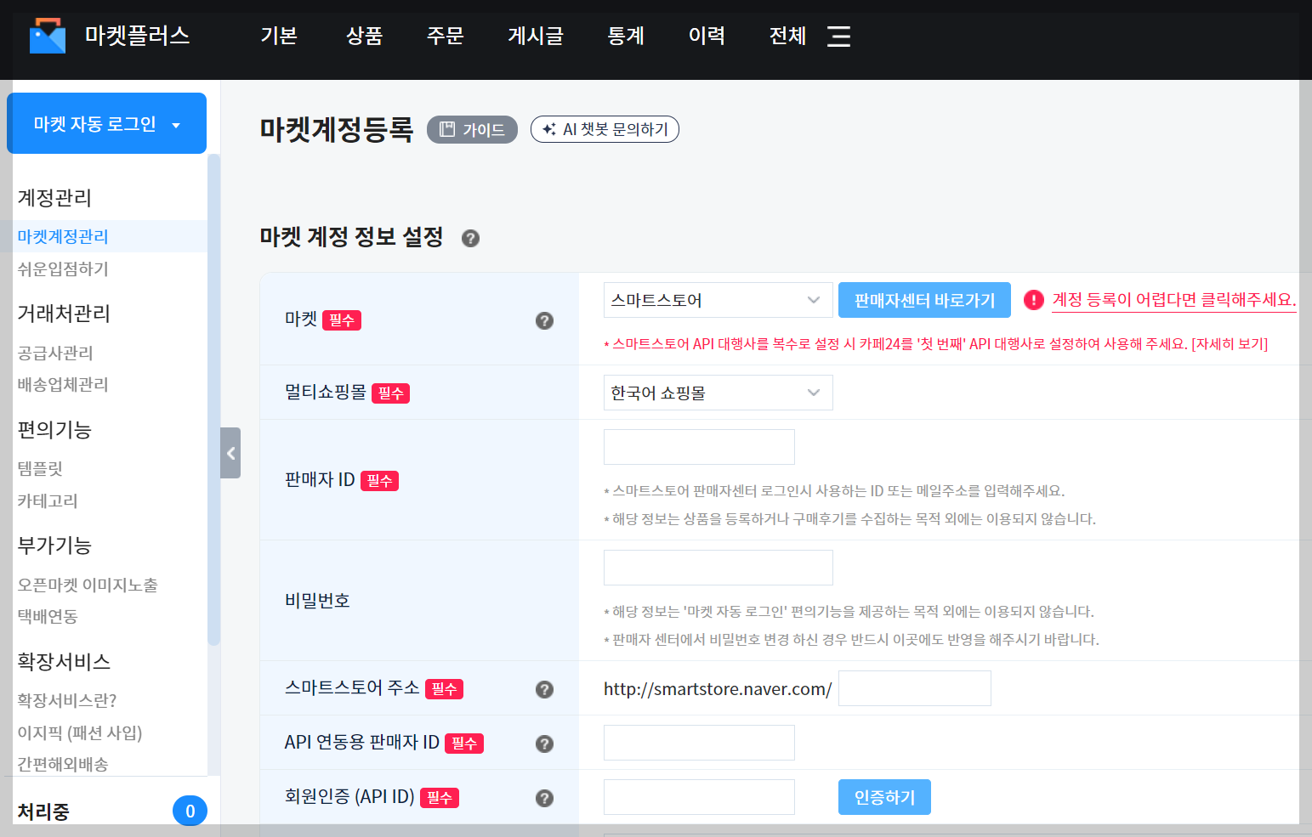Open the 게시글 menu
Viewport: 1312px width, 837px height.
(536, 36)
